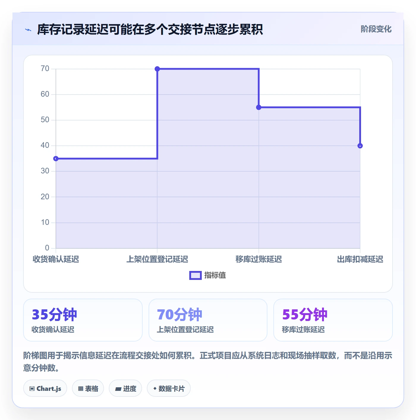The height and width of the screenshot is (420, 416).
Task: Click the bar icon in 进度 chip
Action: (118, 389)
